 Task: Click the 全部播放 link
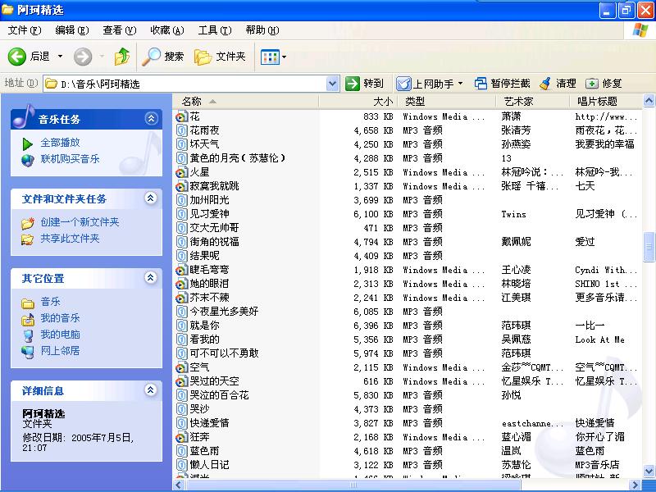(60, 143)
